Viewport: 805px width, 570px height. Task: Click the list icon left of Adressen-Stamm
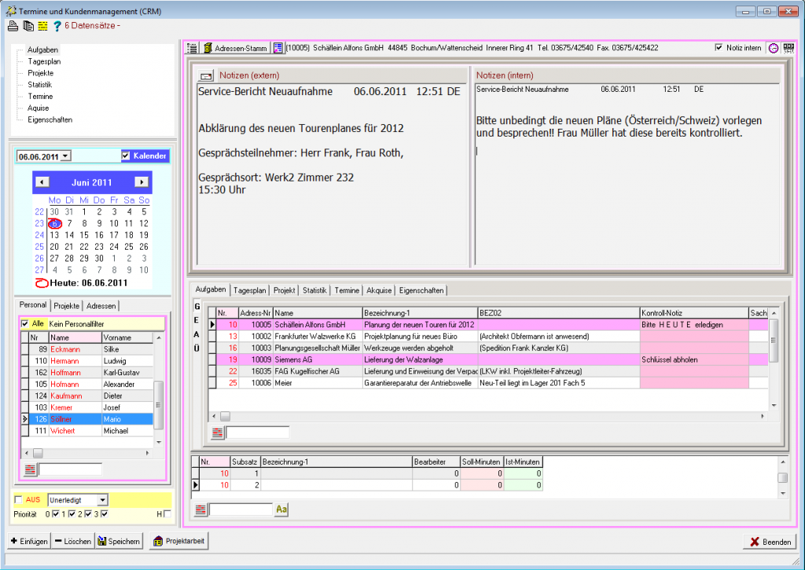tap(192, 48)
